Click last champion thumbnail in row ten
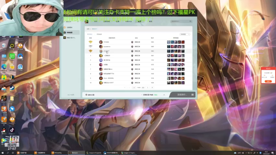 pyautogui.click(x=183, y=83)
